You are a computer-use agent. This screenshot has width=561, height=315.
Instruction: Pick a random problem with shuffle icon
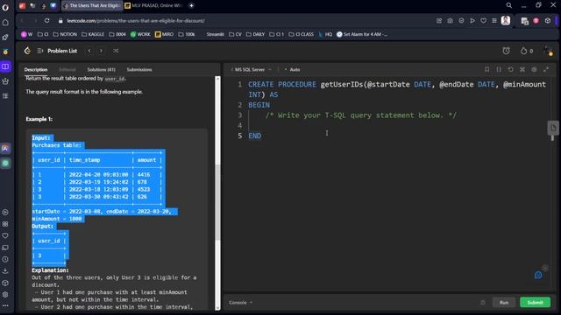click(x=116, y=51)
